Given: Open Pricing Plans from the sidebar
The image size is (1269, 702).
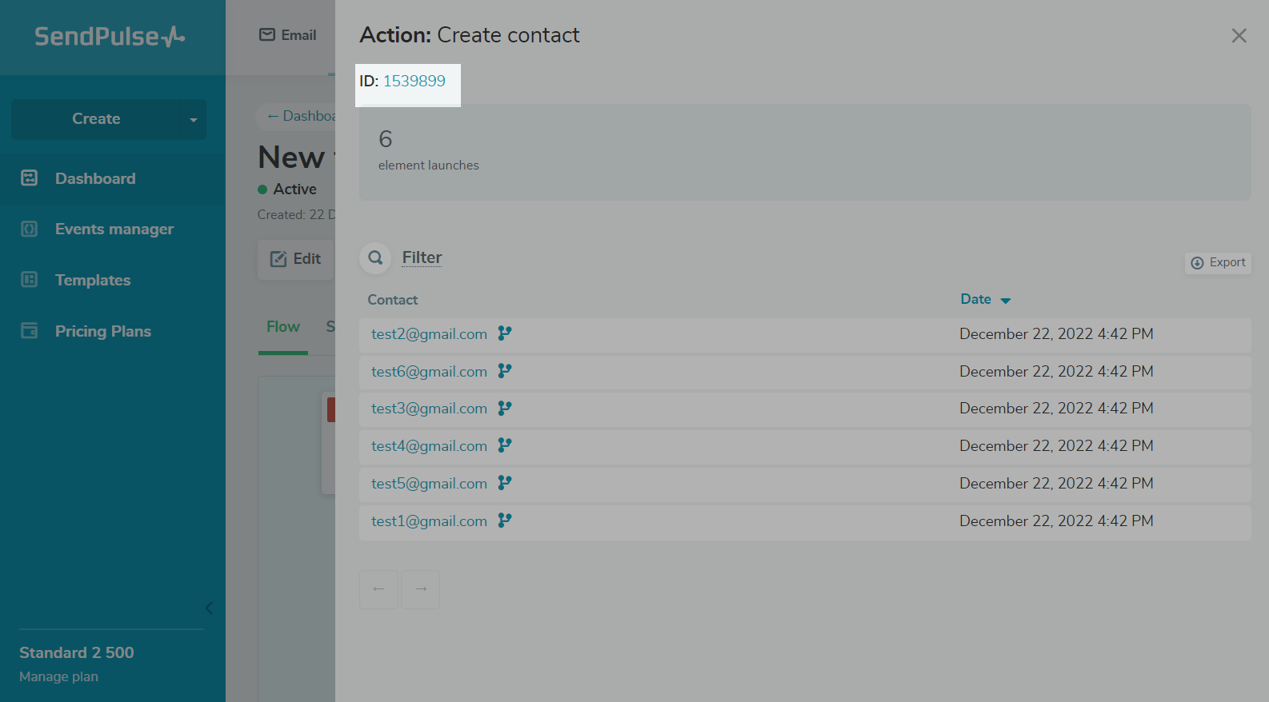Looking at the screenshot, I should click(102, 332).
